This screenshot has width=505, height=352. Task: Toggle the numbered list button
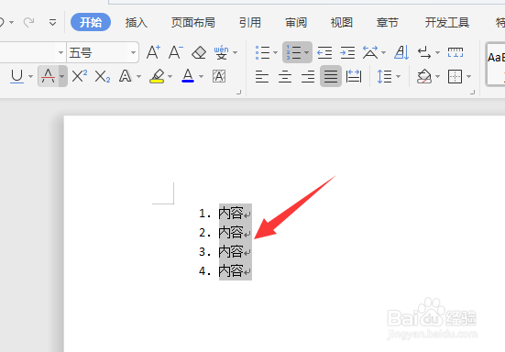coord(293,52)
